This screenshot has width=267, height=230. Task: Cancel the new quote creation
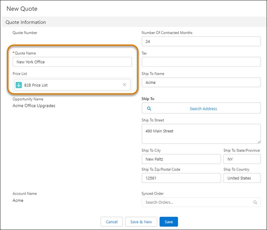click(112, 222)
